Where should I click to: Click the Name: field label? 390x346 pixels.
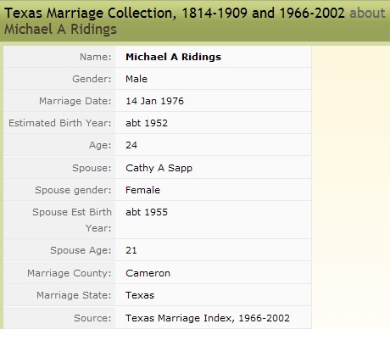click(96, 57)
